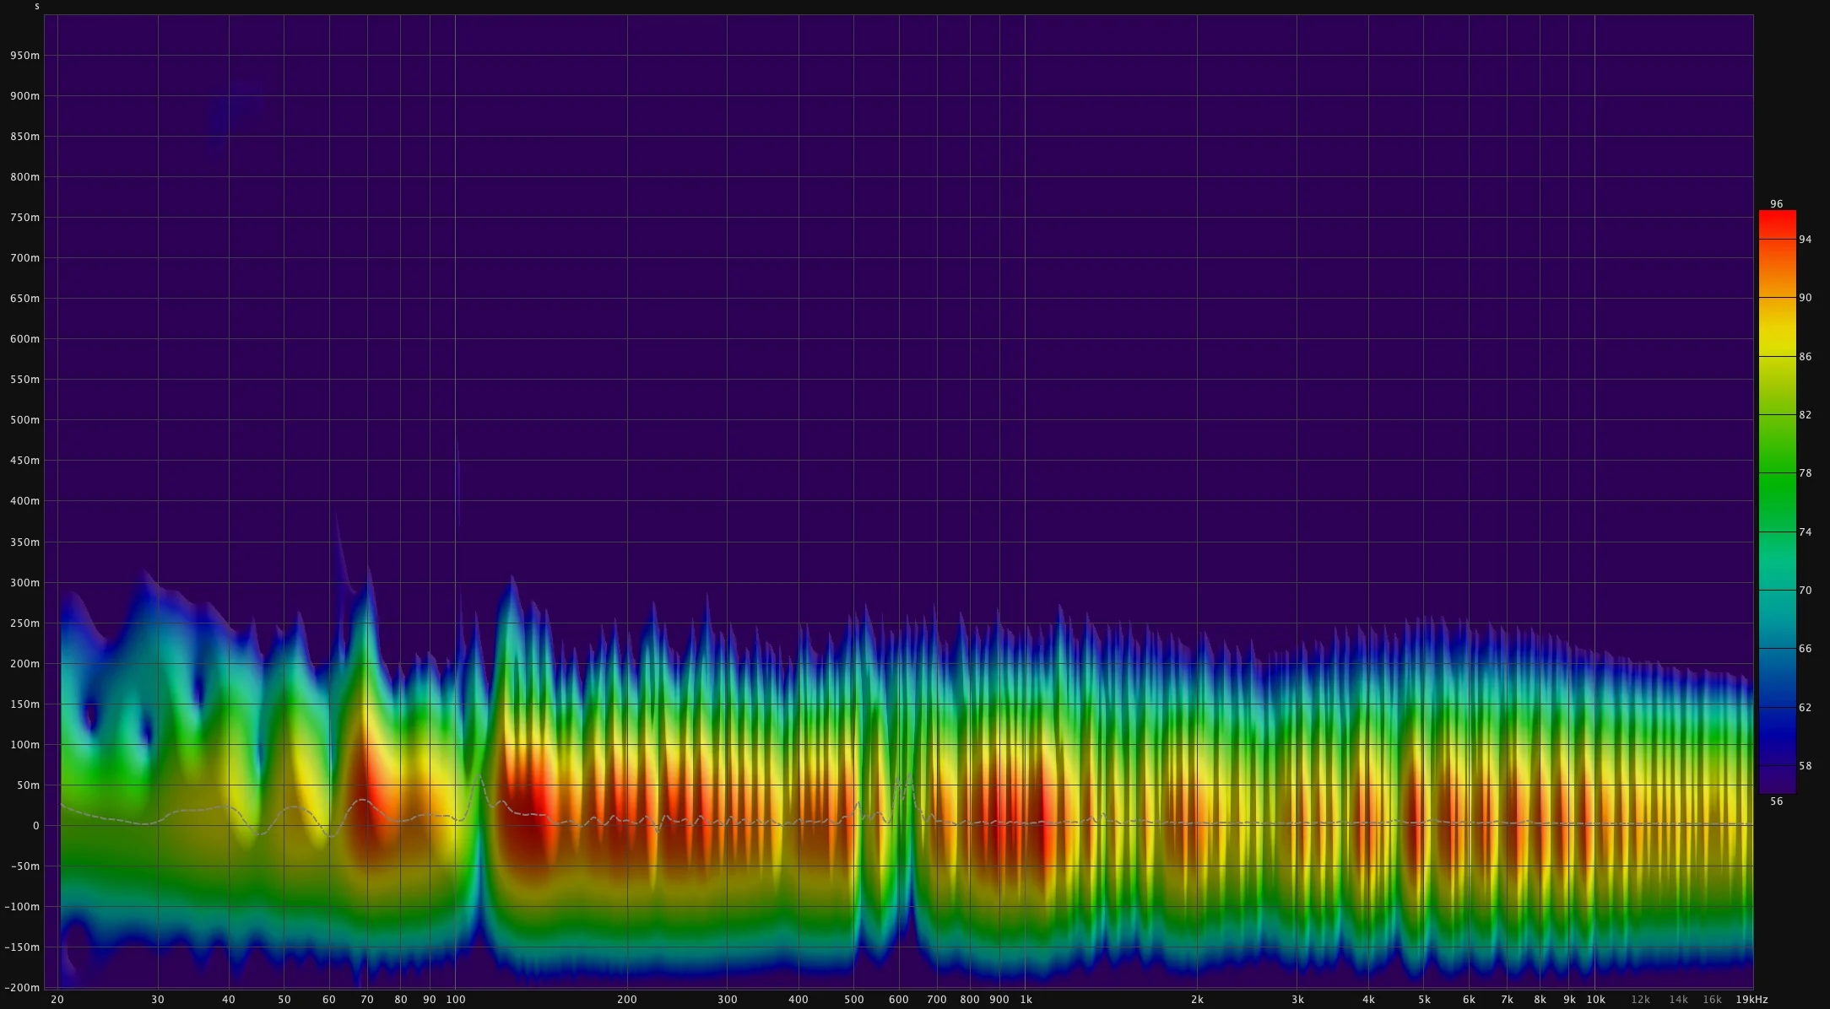Click the "100" Hz frequency axis label
Viewport: 1830px width, 1009px height.
456,1000
